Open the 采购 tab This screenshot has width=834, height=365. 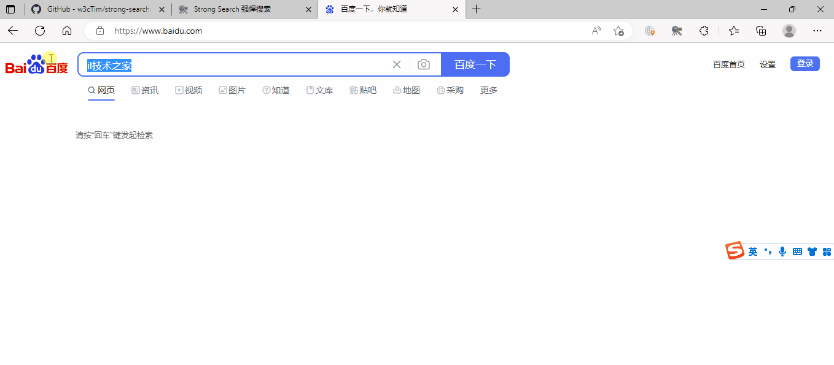[450, 90]
